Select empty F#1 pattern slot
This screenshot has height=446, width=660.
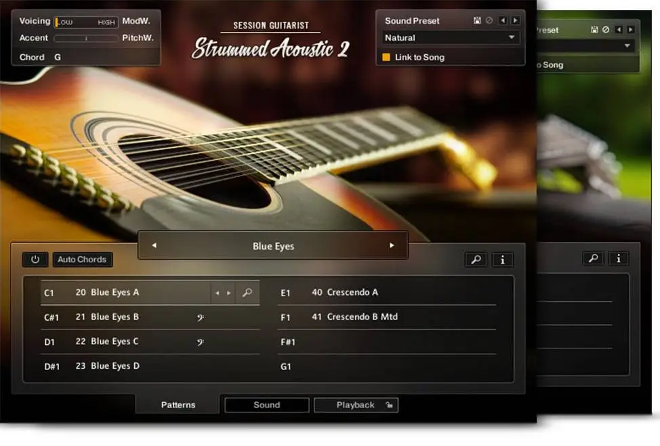(x=387, y=342)
